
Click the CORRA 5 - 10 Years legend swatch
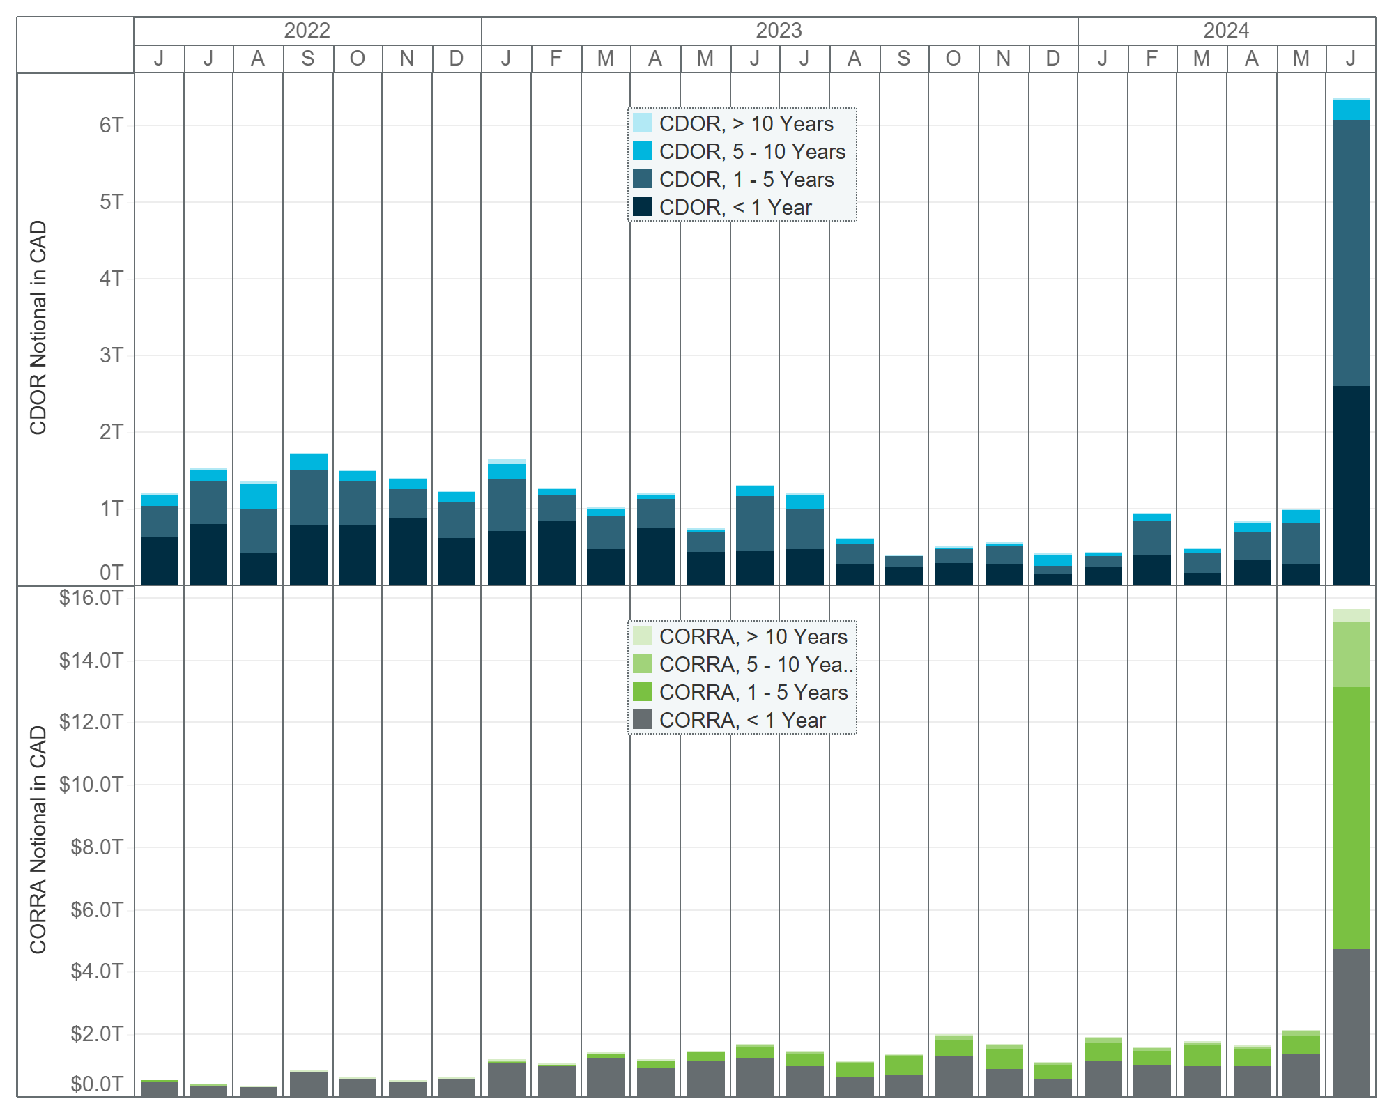click(x=643, y=663)
